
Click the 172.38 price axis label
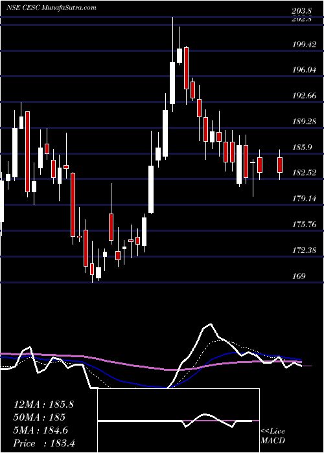tap(304, 250)
